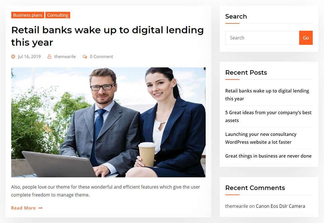Open Canon Eos Dslr Camera comment link
Screen dimensions: 324x223
(x=280, y=206)
